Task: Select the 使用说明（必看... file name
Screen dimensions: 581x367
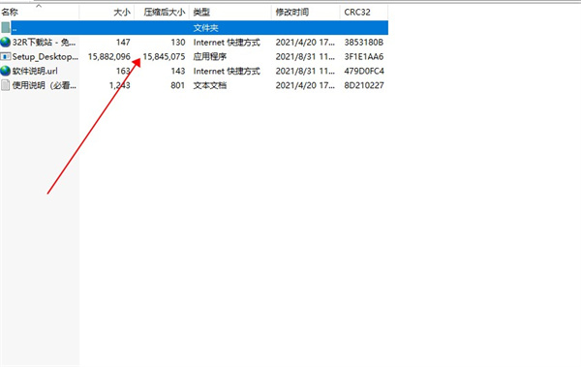Action: [x=45, y=85]
